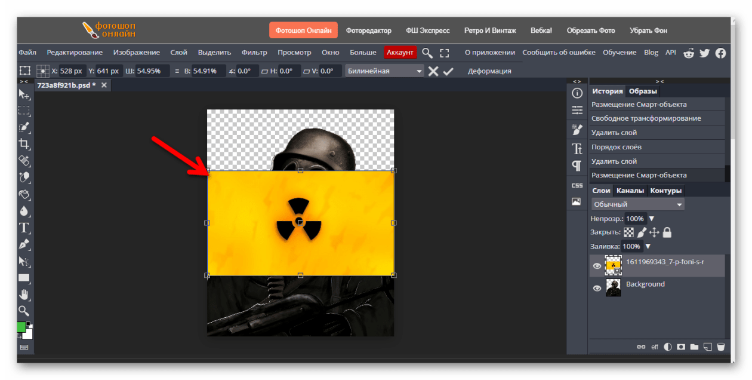Open the Adjustments sliders panel icon
This screenshot has height=380, width=752.
click(x=577, y=111)
